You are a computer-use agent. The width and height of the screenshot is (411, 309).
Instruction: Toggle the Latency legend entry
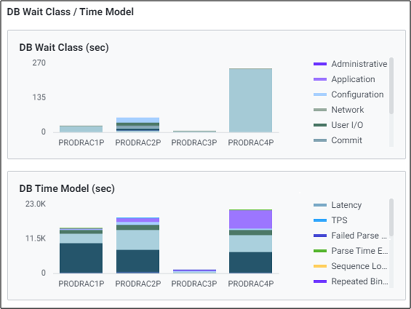pyautogui.click(x=346, y=205)
